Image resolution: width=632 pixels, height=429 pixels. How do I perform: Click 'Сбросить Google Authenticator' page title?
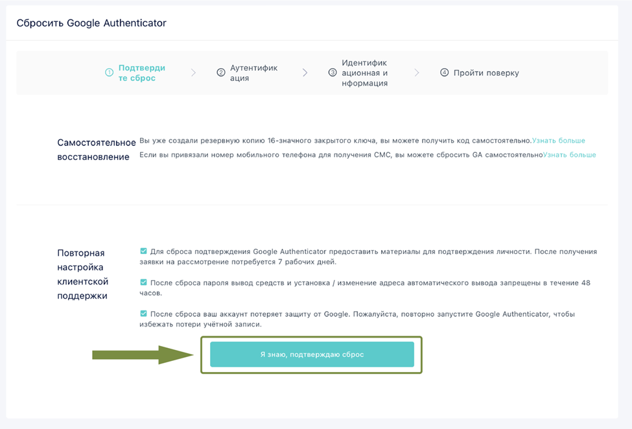coord(91,23)
